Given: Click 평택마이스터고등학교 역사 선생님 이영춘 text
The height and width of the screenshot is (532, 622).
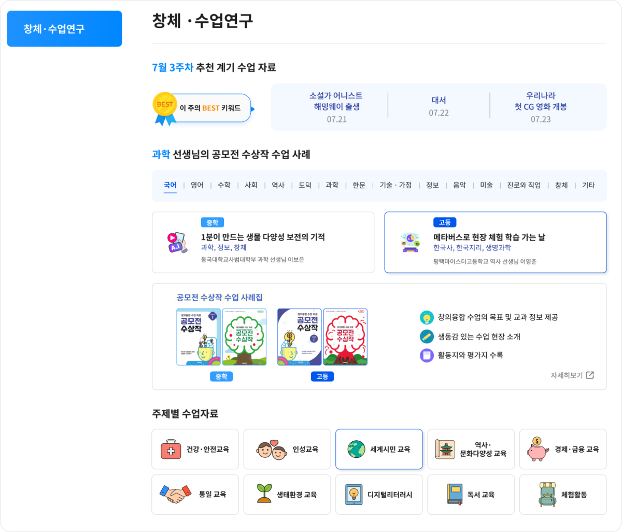Looking at the screenshot, I should point(485,261).
